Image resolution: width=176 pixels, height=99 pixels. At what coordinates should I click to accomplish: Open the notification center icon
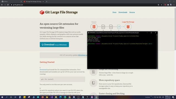[173, 97]
